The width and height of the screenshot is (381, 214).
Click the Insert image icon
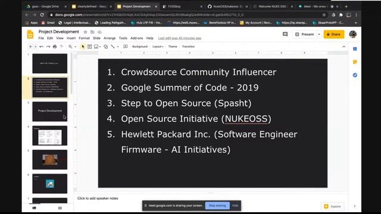point(96,46)
